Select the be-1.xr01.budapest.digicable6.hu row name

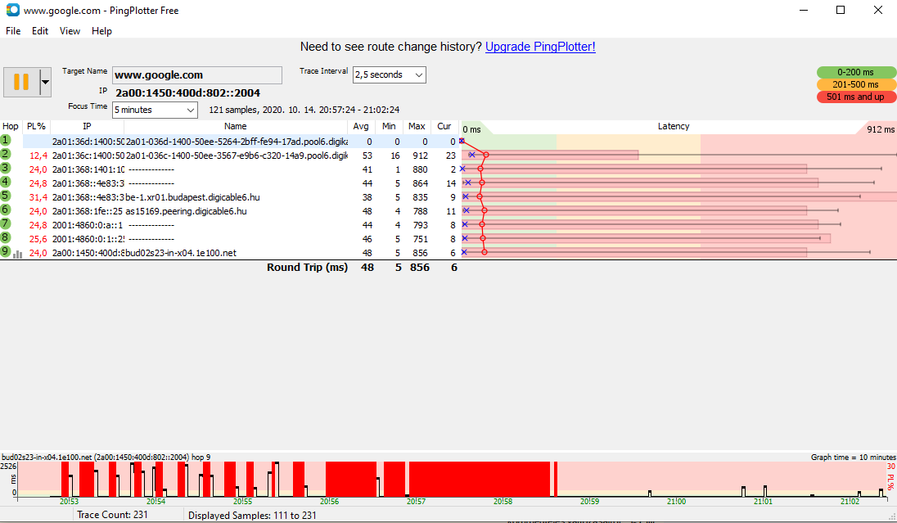[193, 197]
